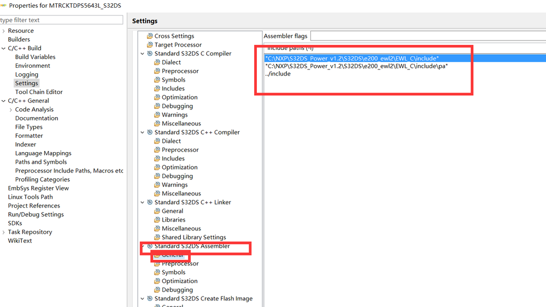Open the Build Variables page
Screen dimensions: 546x307
point(35,57)
